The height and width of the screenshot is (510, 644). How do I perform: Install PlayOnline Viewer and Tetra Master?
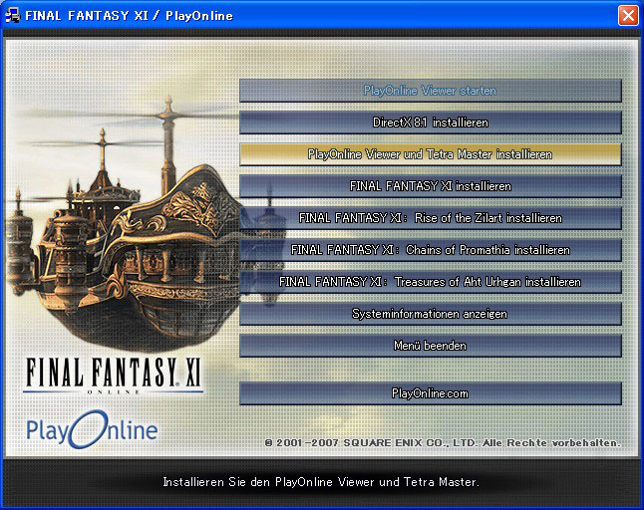pyautogui.click(x=431, y=154)
